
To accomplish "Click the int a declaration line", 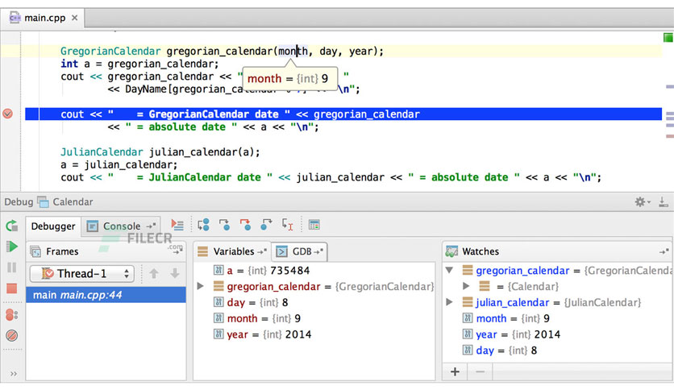I will 139,64.
